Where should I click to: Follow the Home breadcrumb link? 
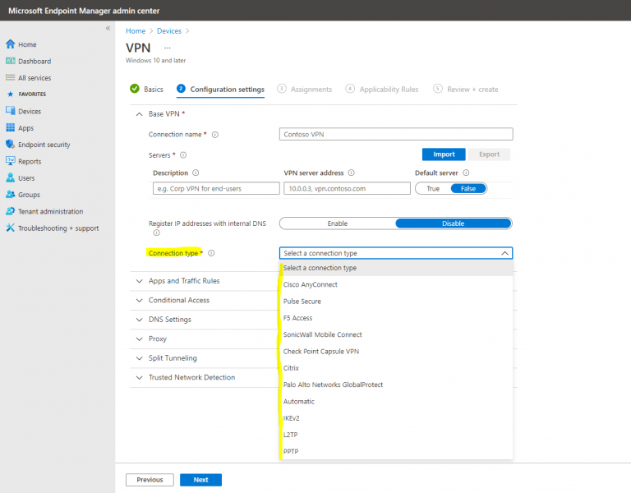tap(136, 31)
